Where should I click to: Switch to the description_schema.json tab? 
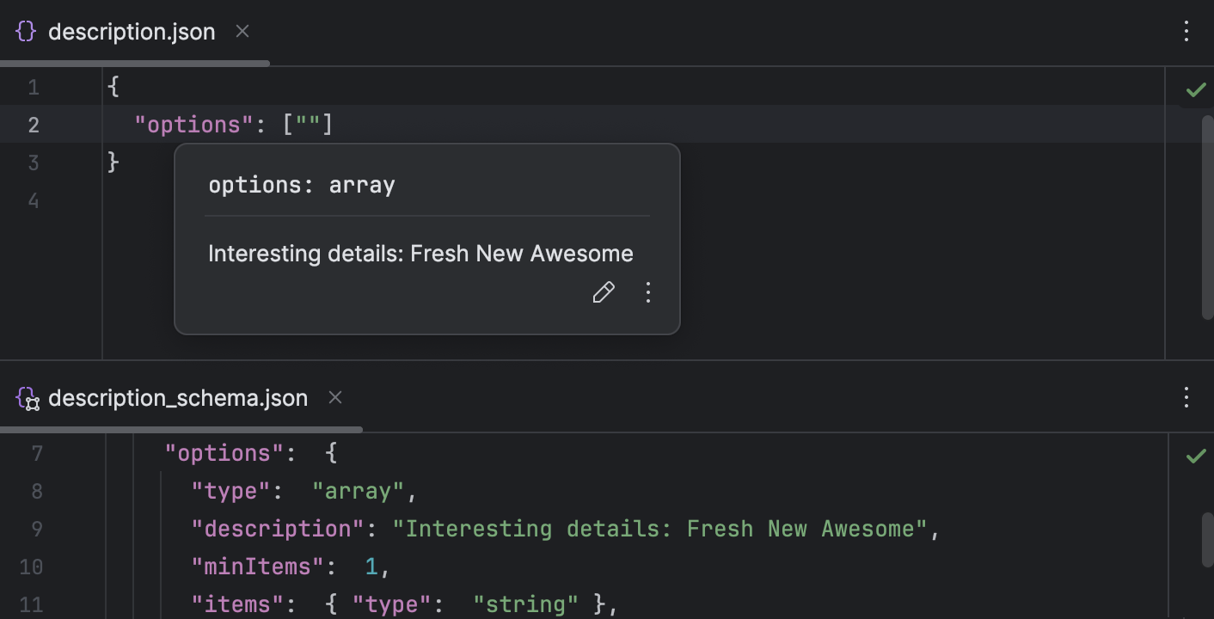point(178,397)
